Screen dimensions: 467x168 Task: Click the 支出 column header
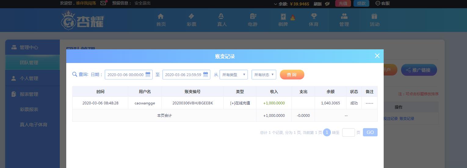pos(303,92)
